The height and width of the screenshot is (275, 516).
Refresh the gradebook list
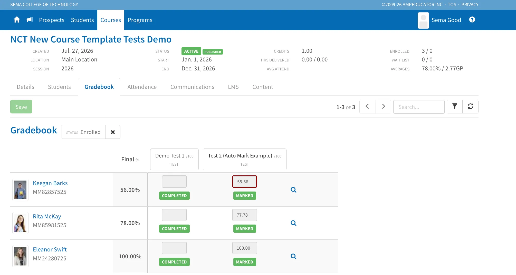(470, 107)
